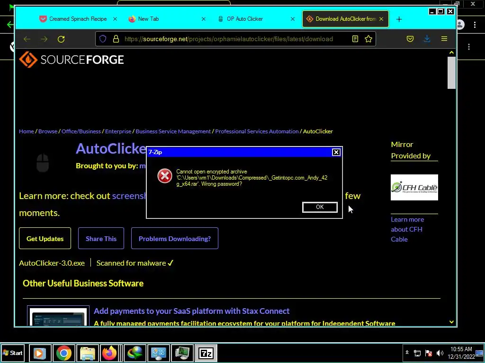Open the system monitor taskbar icon

tap(182, 353)
